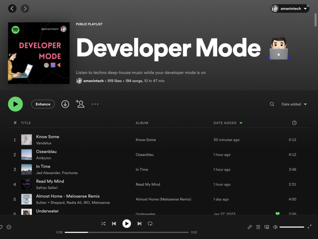Click the Ozeanblau track artwork
The height and width of the screenshot is (239, 318).
click(x=27, y=155)
